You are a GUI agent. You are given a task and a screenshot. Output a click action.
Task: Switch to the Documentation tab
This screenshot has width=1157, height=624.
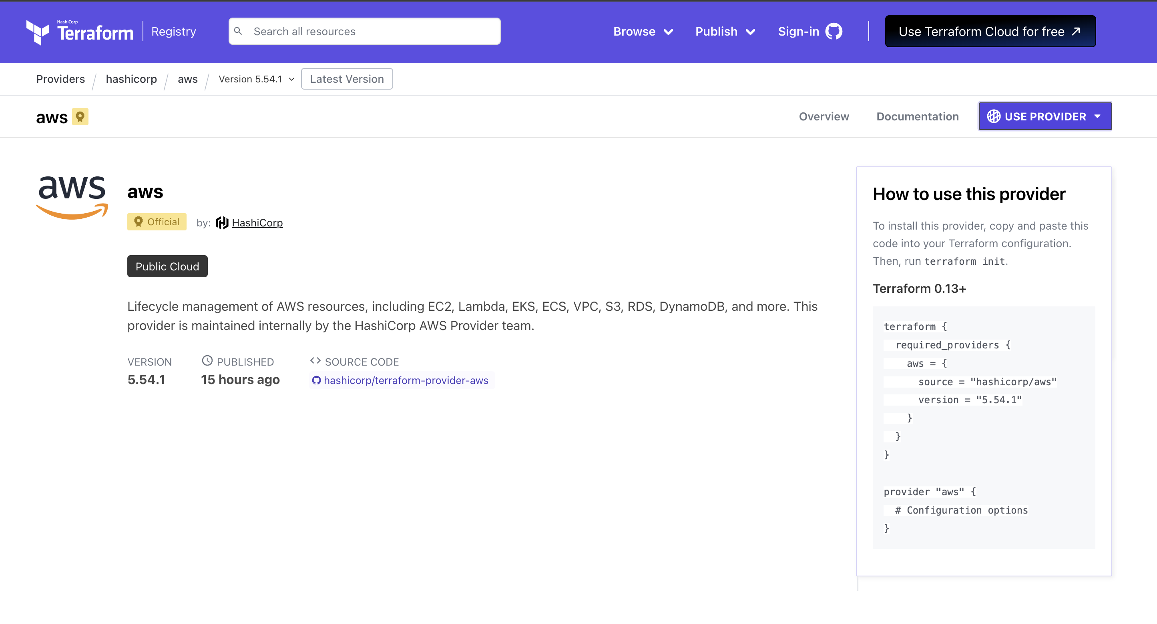pyautogui.click(x=917, y=117)
